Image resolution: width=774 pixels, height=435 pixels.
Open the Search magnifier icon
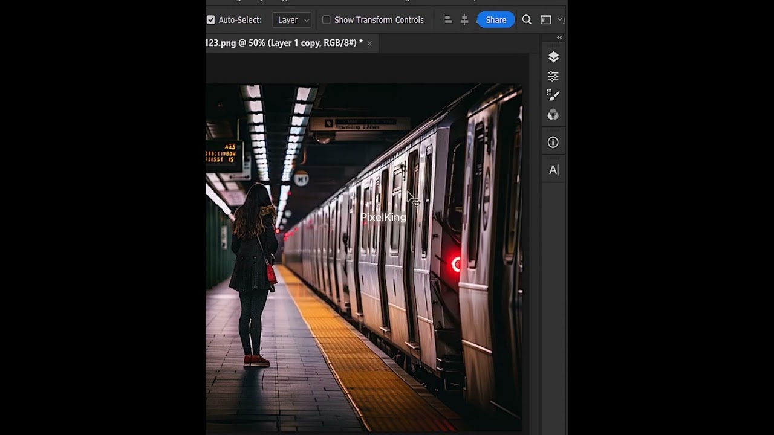coord(527,20)
